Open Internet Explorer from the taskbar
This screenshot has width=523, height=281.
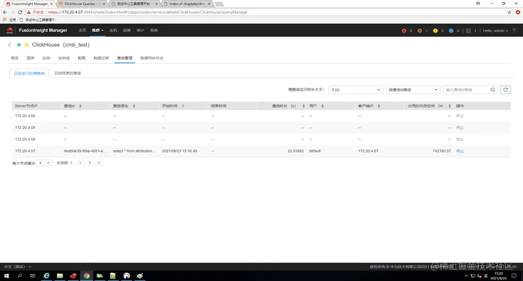[x=46, y=276]
